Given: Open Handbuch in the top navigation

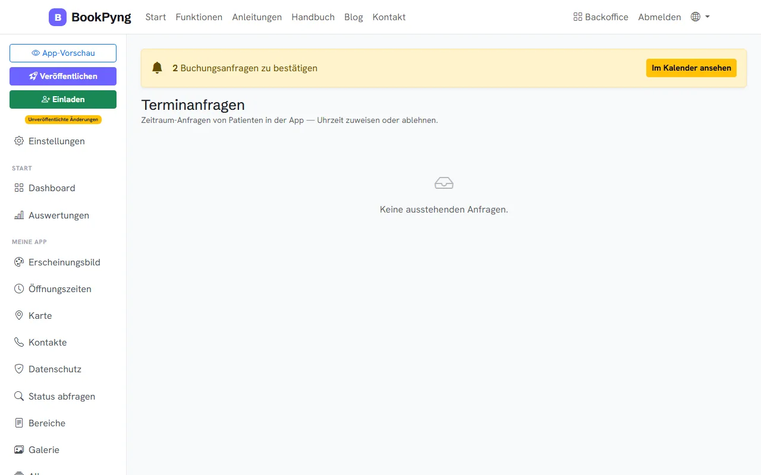Looking at the screenshot, I should [313, 17].
